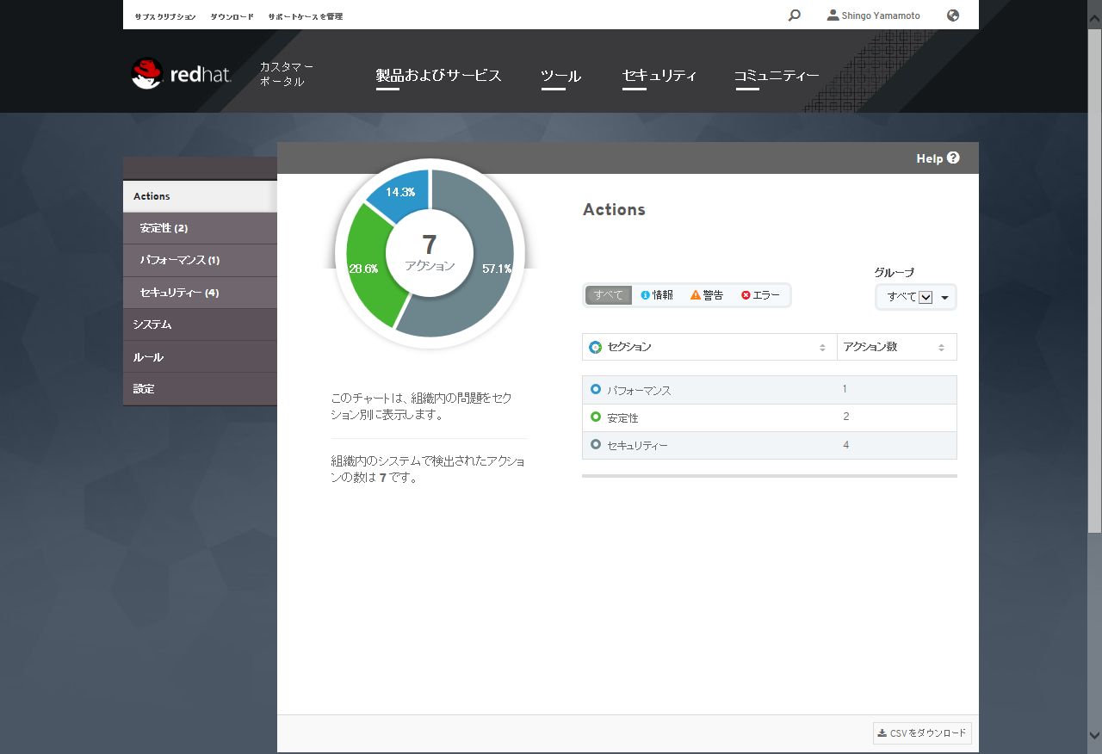Open 設定 in sidebar
Screen dimensions: 1102x754
[200, 389]
